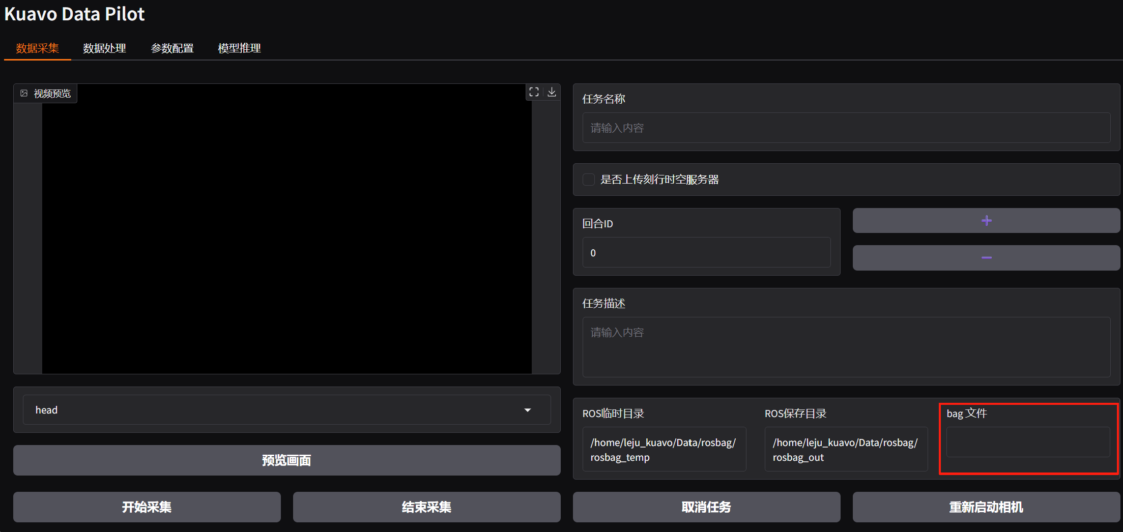Viewport: 1123px width, 532px height.
Task: Click the 回合ID label
Action: [598, 223]
